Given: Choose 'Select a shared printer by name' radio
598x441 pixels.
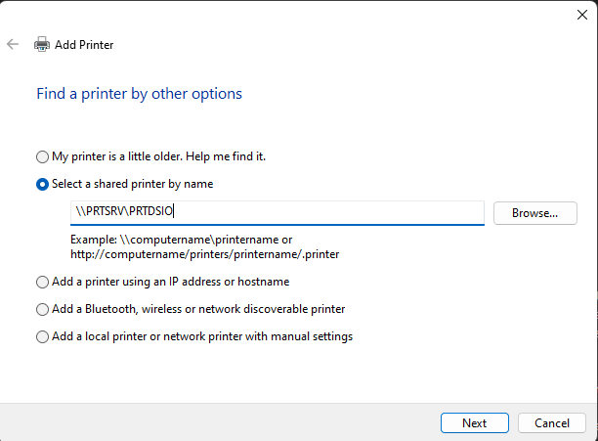Looking at the screenshot, I should pos(42,184).
